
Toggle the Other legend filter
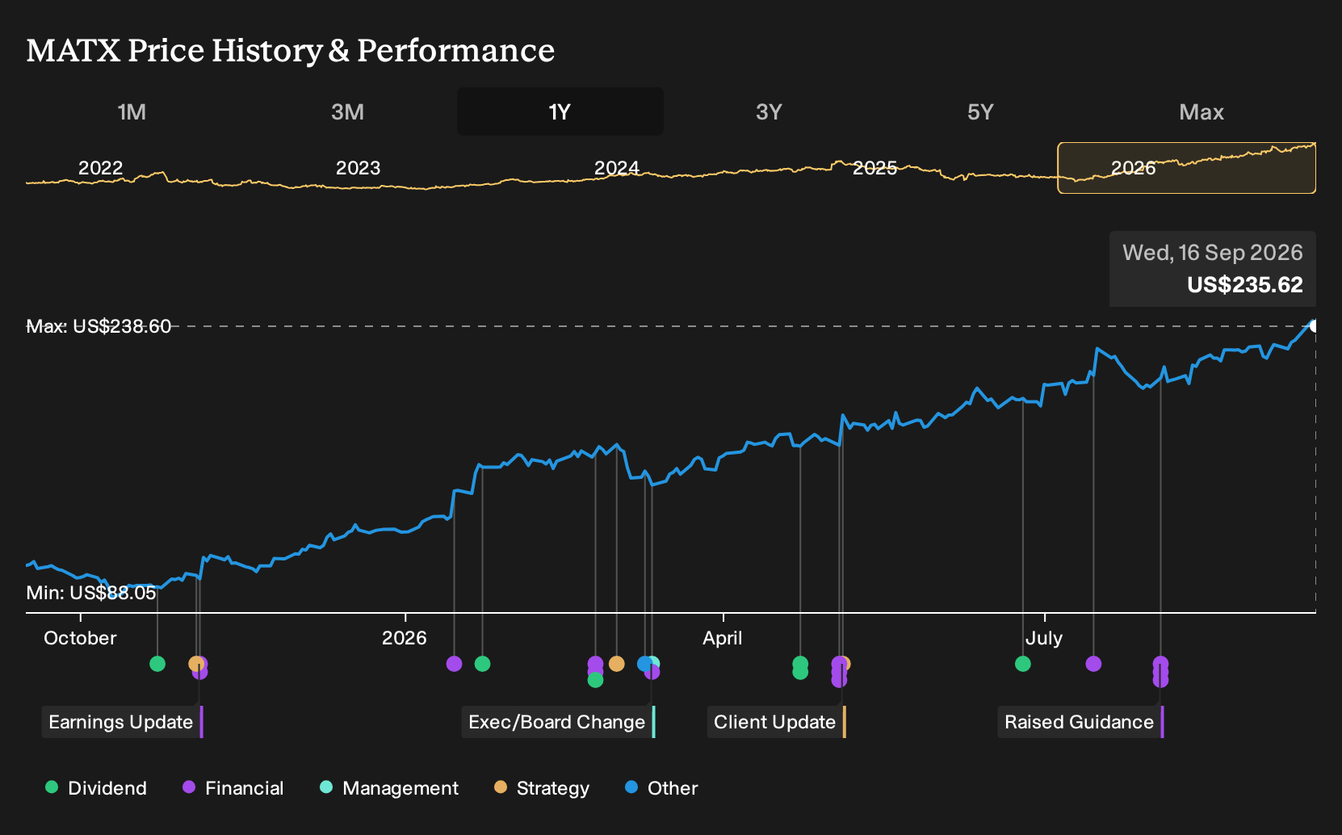661,788
